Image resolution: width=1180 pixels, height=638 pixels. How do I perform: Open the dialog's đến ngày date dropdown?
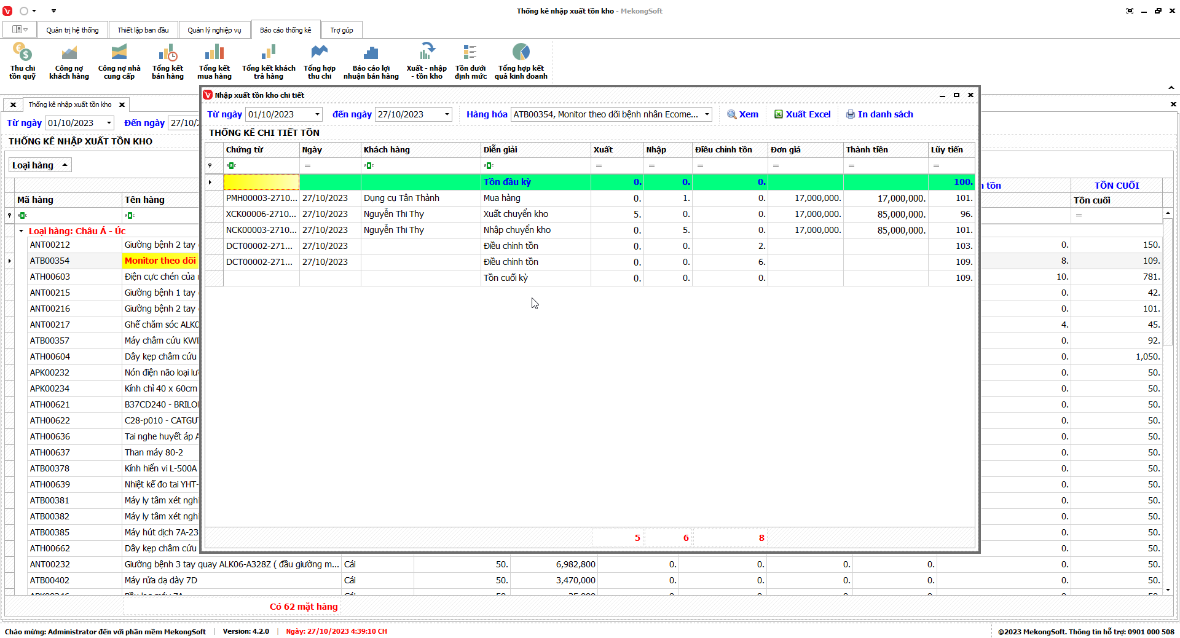pyautogui.click(x=447, y=114)
